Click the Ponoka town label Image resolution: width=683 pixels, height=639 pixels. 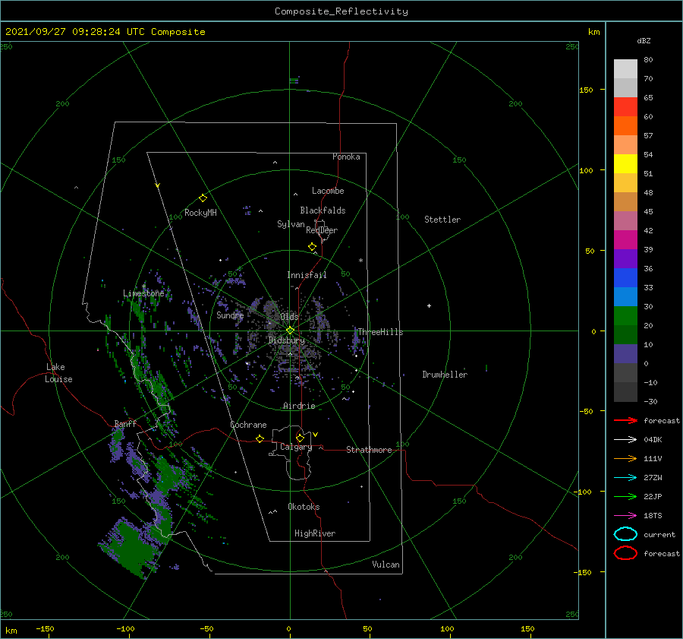pyautogui.click(x=346, y=157)
